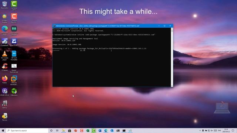The image size is (237, 133).
Task: Open Excel from the taskbar
Action: point(88,130)
